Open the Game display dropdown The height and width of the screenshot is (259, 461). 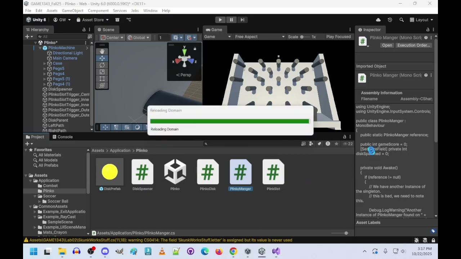coord(218,37)
